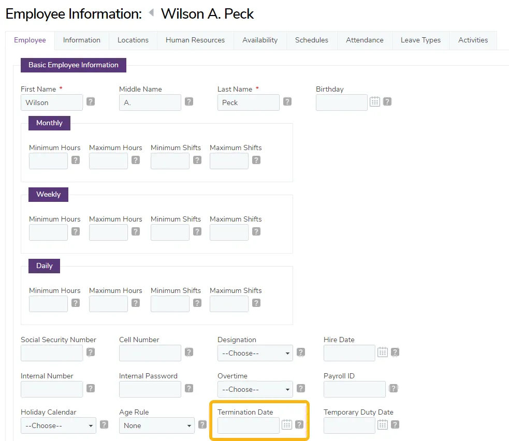Click the First Name input field
The height and width of the screenshot is (441, 509).
click(x=52, y=102)
